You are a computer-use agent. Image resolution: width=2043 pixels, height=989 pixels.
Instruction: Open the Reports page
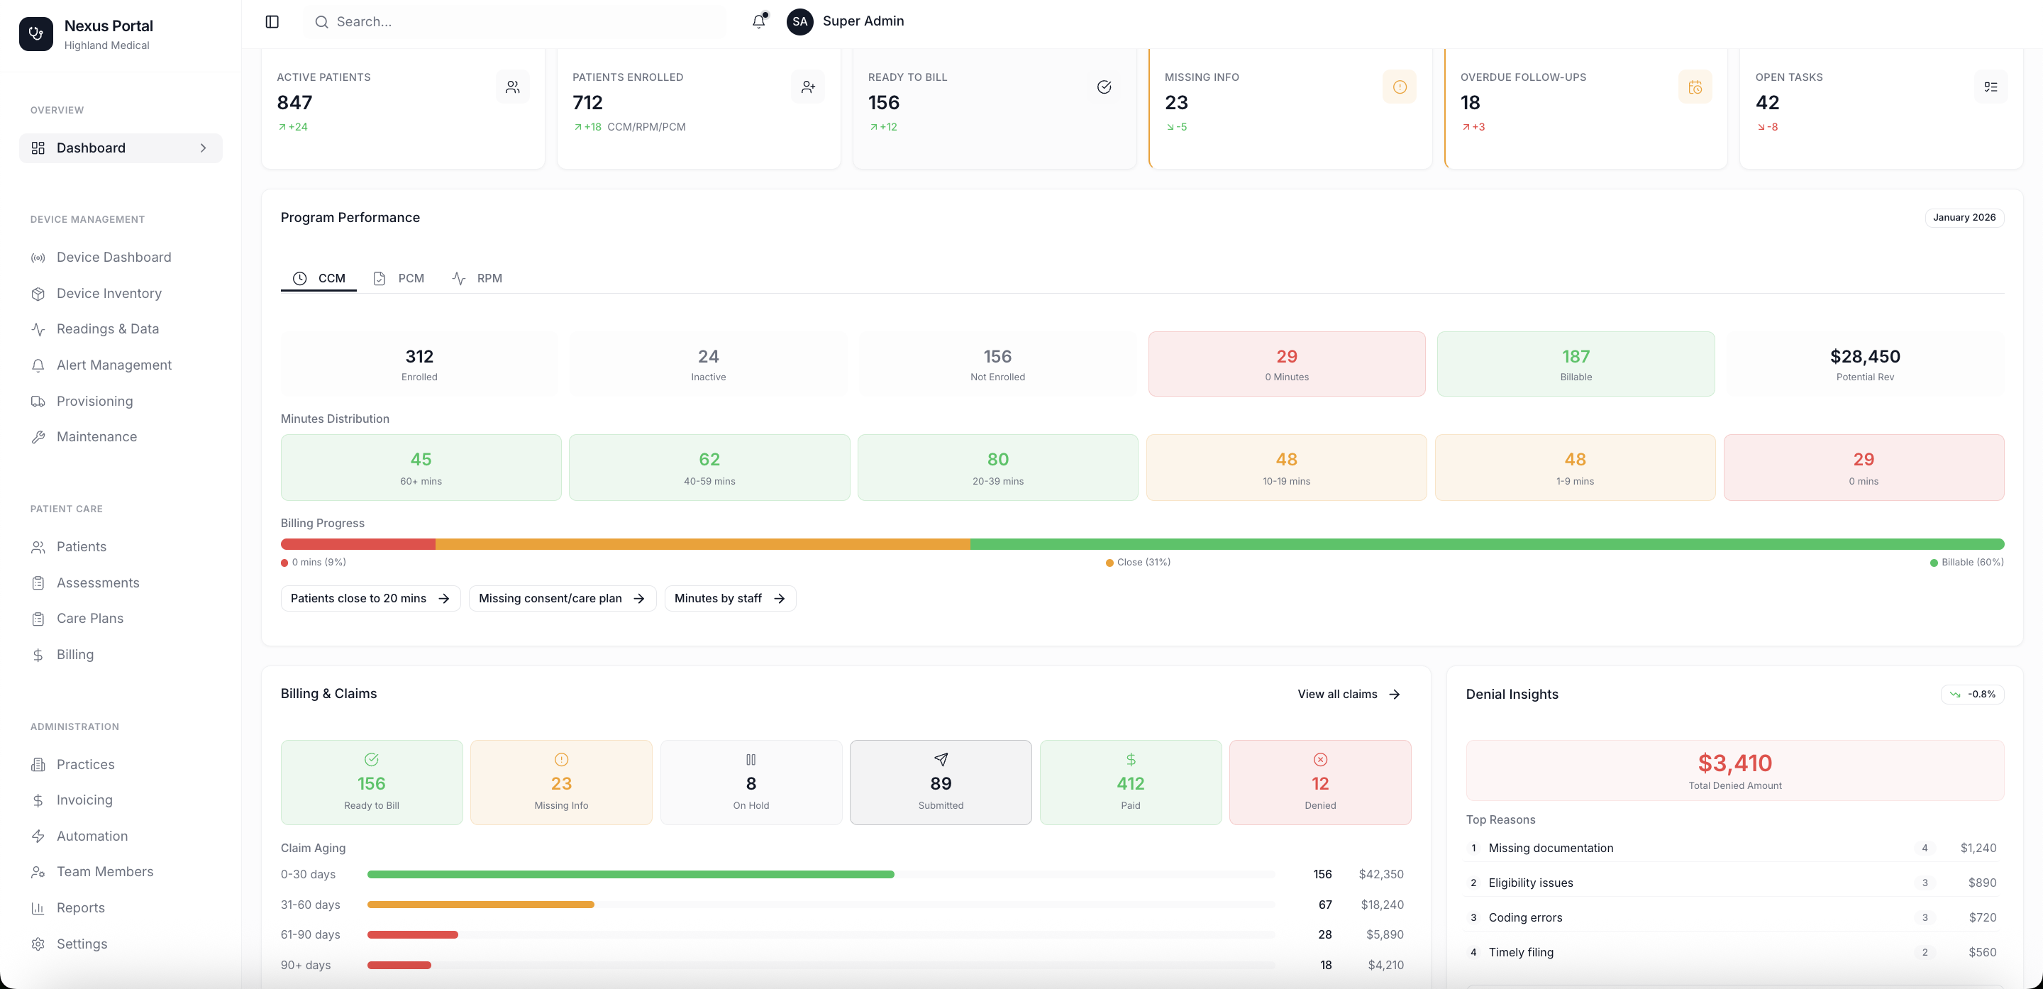tap(81, 907)
